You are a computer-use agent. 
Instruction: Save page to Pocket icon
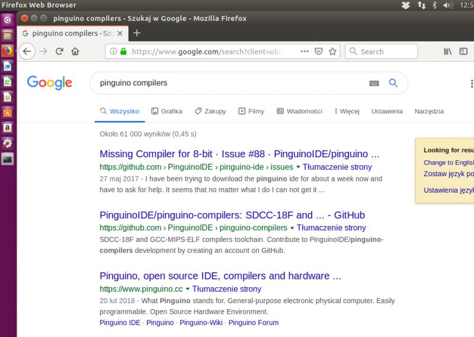[319, 52]
